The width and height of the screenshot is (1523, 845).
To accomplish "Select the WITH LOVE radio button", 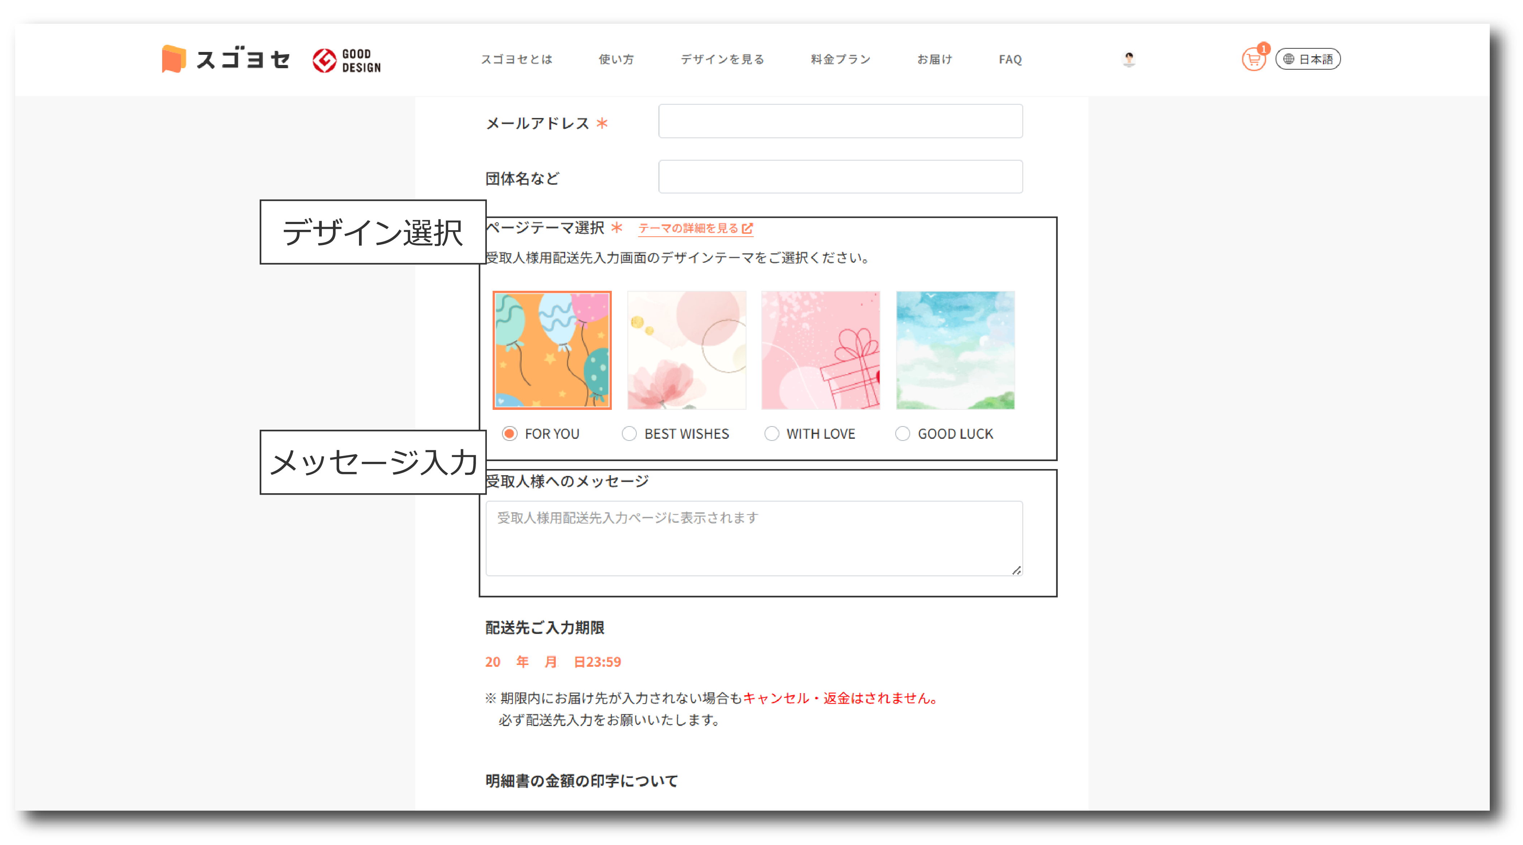I will click(771, 434).
